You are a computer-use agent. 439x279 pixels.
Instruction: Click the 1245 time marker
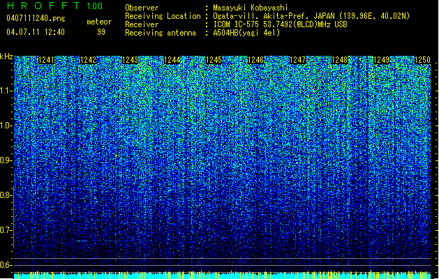pos(214,60)
